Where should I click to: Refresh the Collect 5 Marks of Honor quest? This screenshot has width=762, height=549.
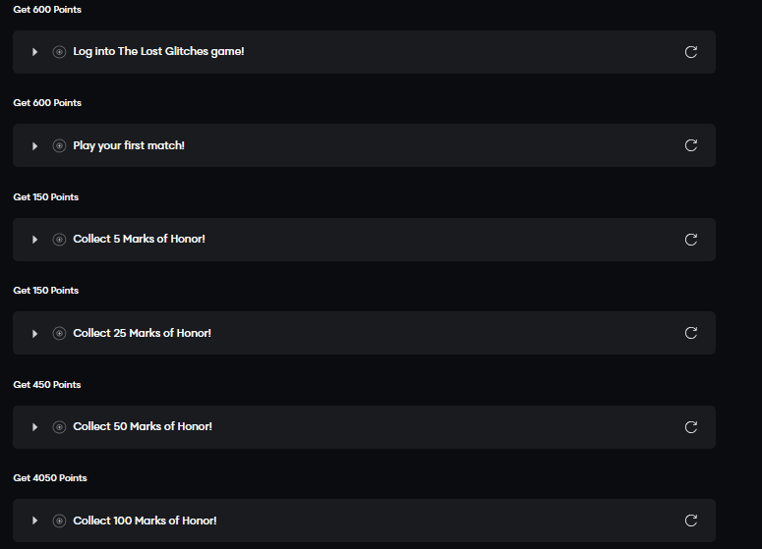click(x=690, y=240)
